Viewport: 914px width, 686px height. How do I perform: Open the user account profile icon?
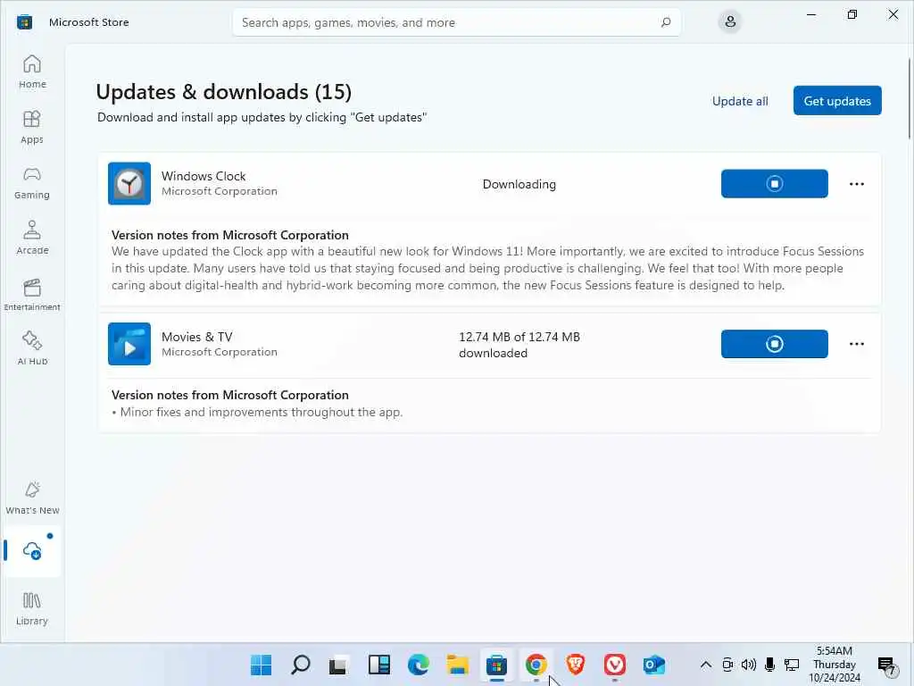pyautogui.click(x=730, y=22)
